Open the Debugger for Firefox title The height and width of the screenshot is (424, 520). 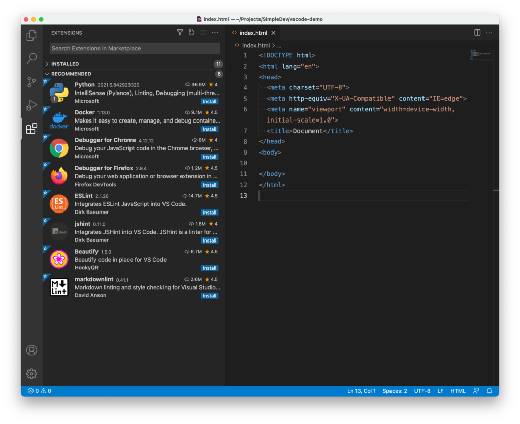click(104, 168)
